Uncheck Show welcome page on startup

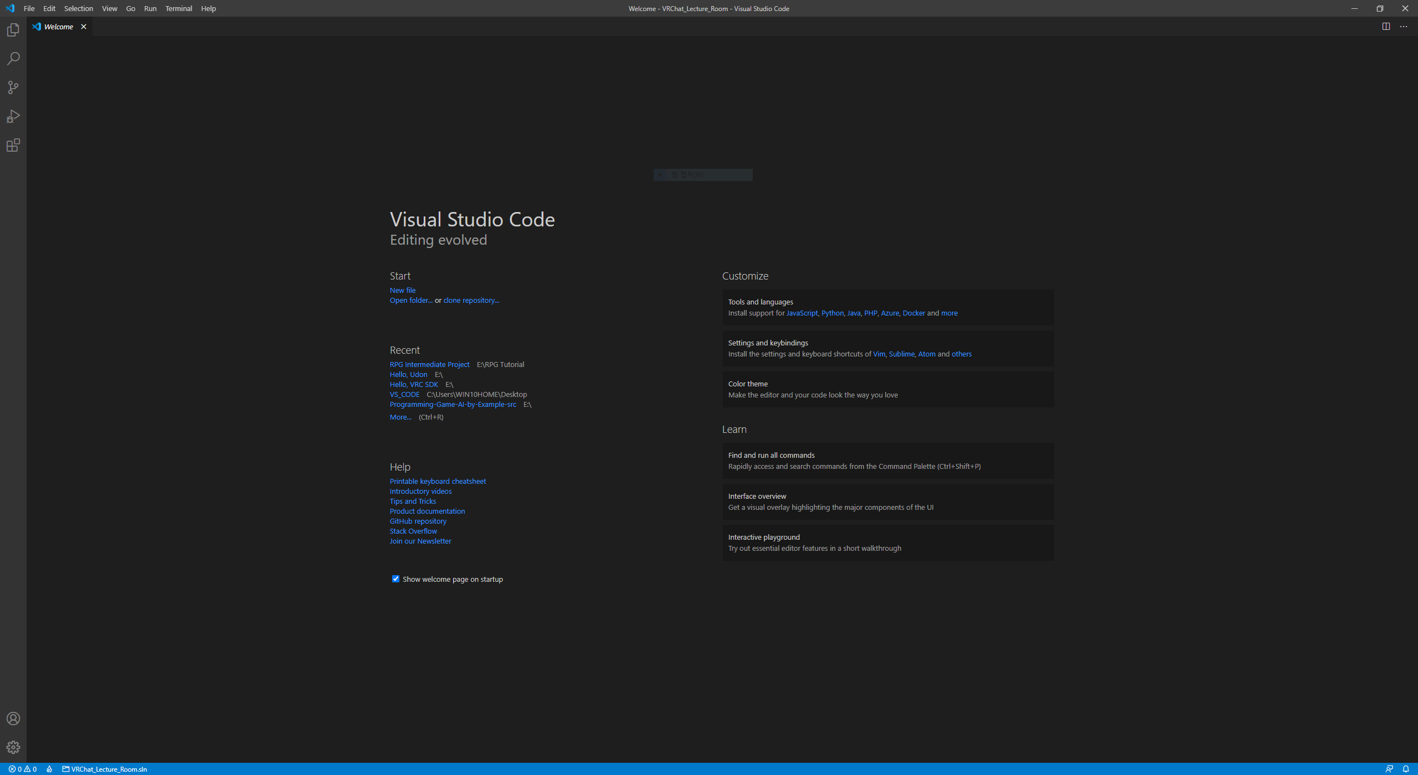point(395,579)
